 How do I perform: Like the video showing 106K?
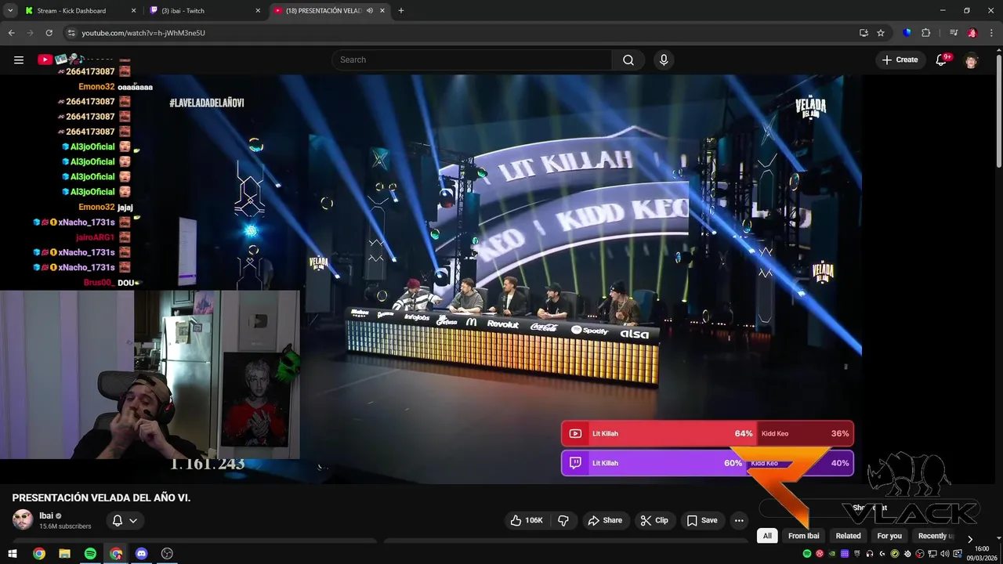point(527,520)
